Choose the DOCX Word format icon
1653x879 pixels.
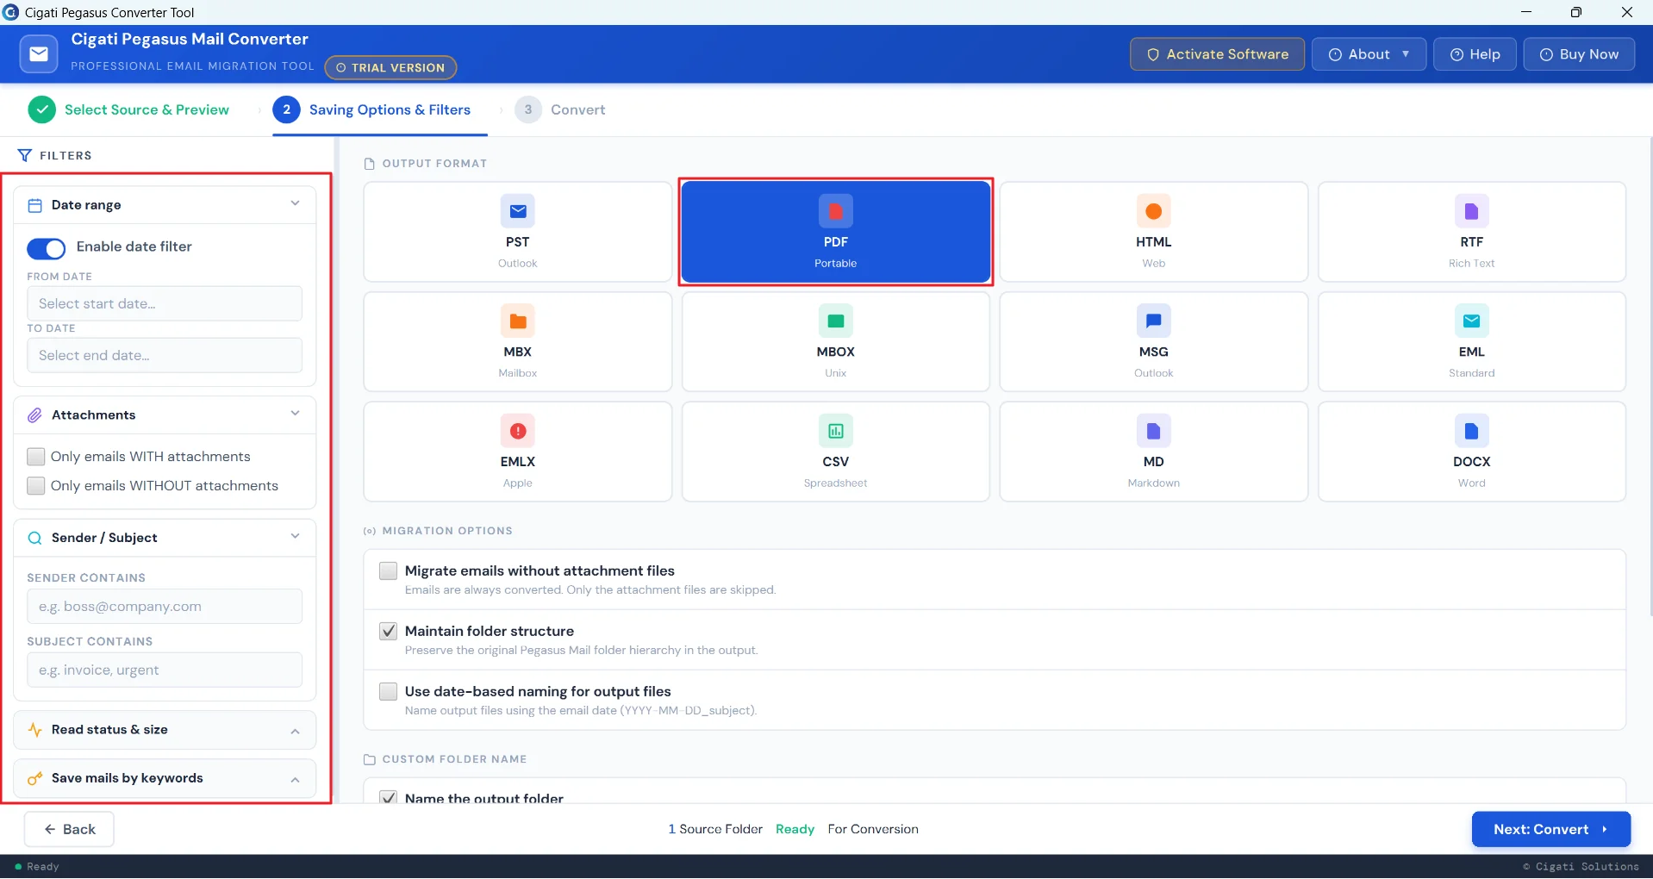point(1472,431)
